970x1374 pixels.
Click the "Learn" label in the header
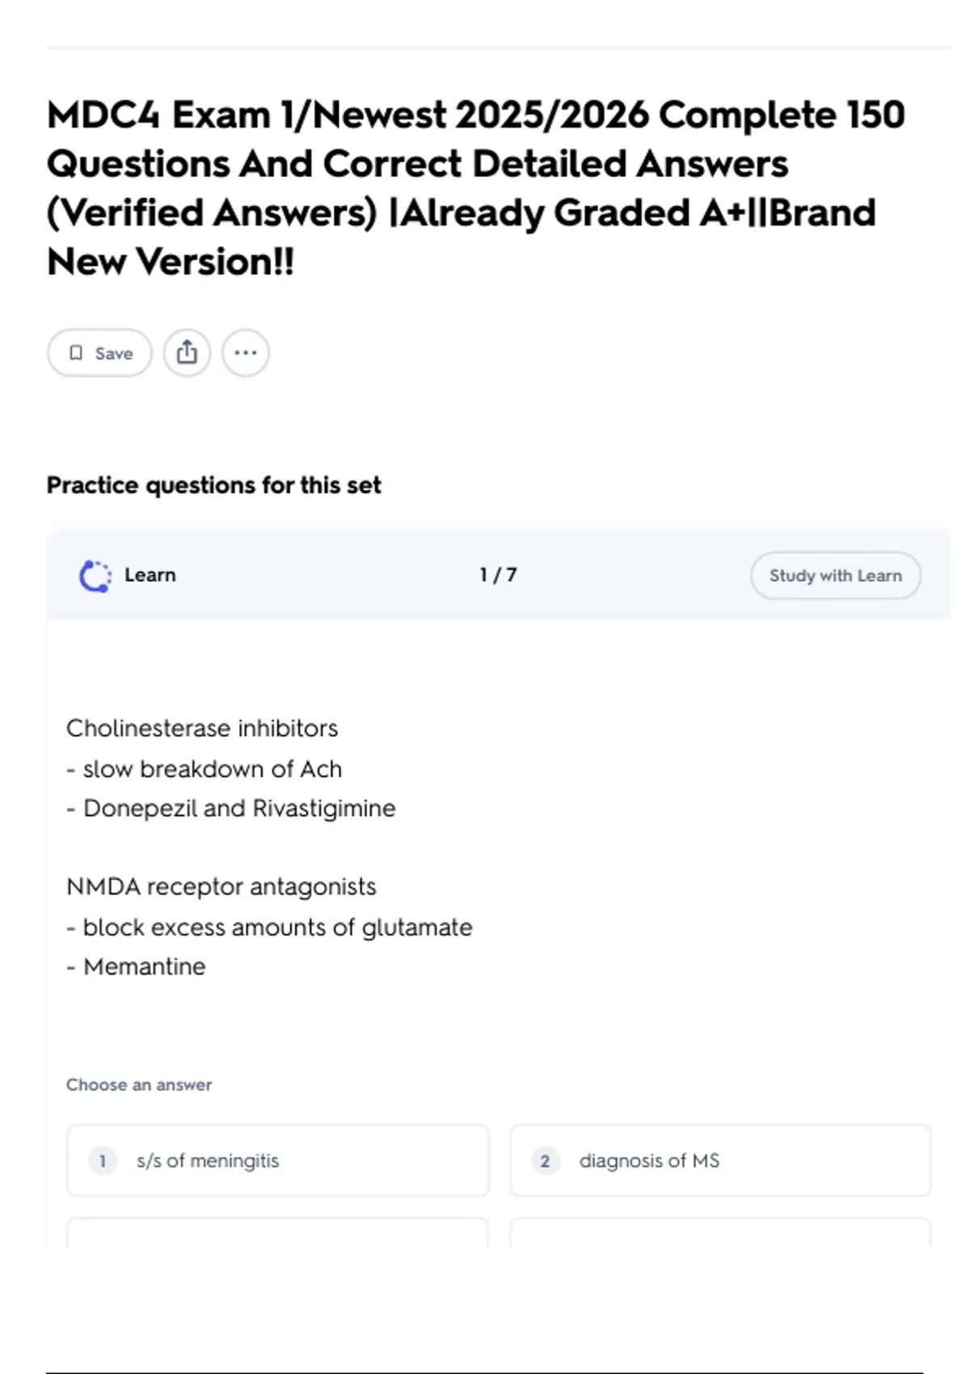[x=150, y=575]
